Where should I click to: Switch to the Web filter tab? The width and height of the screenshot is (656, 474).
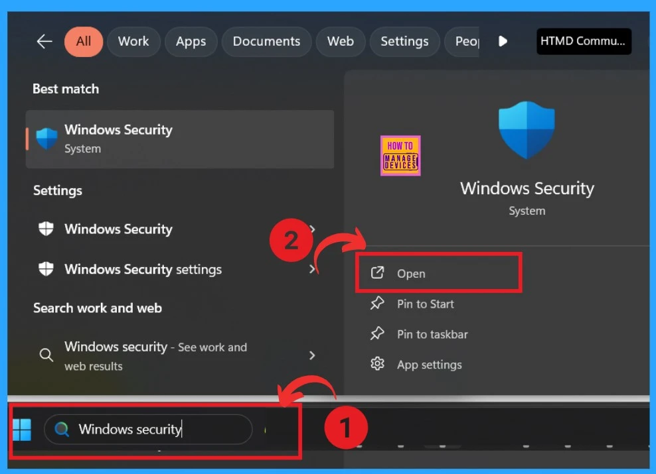341,41
